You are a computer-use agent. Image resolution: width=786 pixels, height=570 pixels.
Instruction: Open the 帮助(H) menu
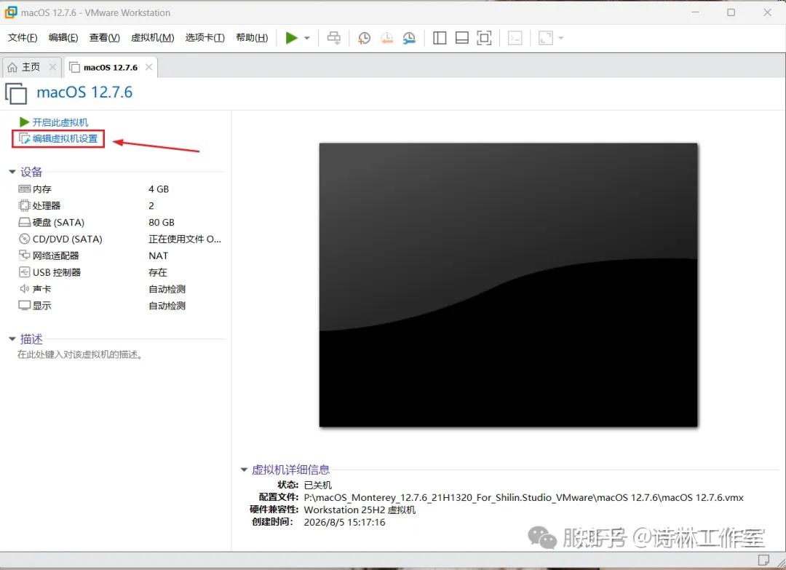pyautogui.click(x=252, y=38)
